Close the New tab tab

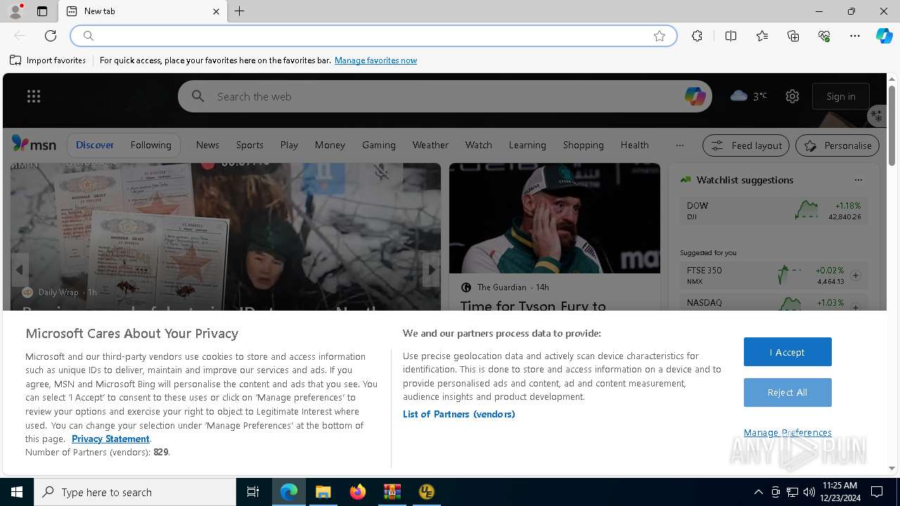pyautogui.click(x=216, y=11)
